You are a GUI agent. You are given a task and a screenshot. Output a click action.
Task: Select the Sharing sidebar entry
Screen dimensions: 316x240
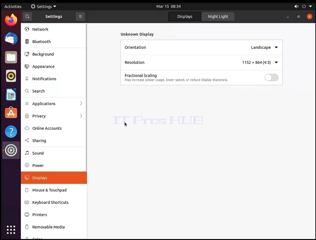(54, 141)
